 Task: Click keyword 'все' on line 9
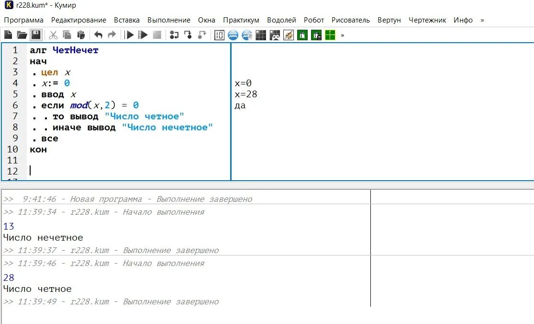(x=50, y=139)
